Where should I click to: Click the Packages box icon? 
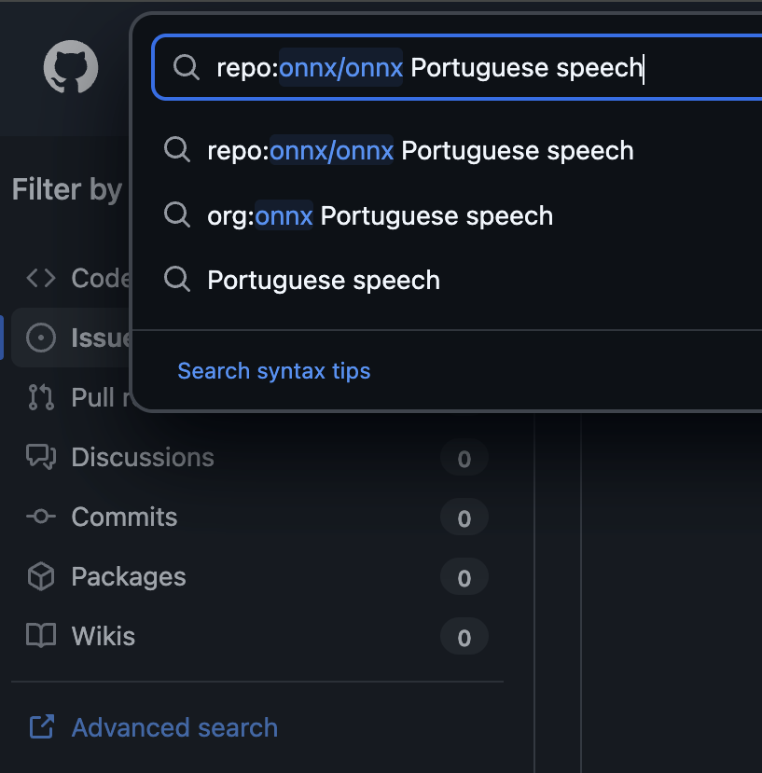tap(41, 577)
